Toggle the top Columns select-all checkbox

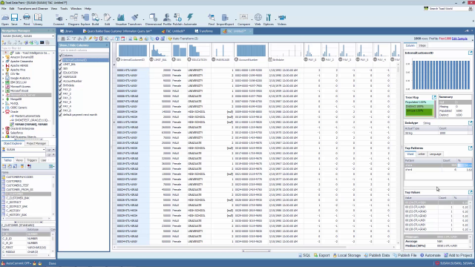(61, 56)
